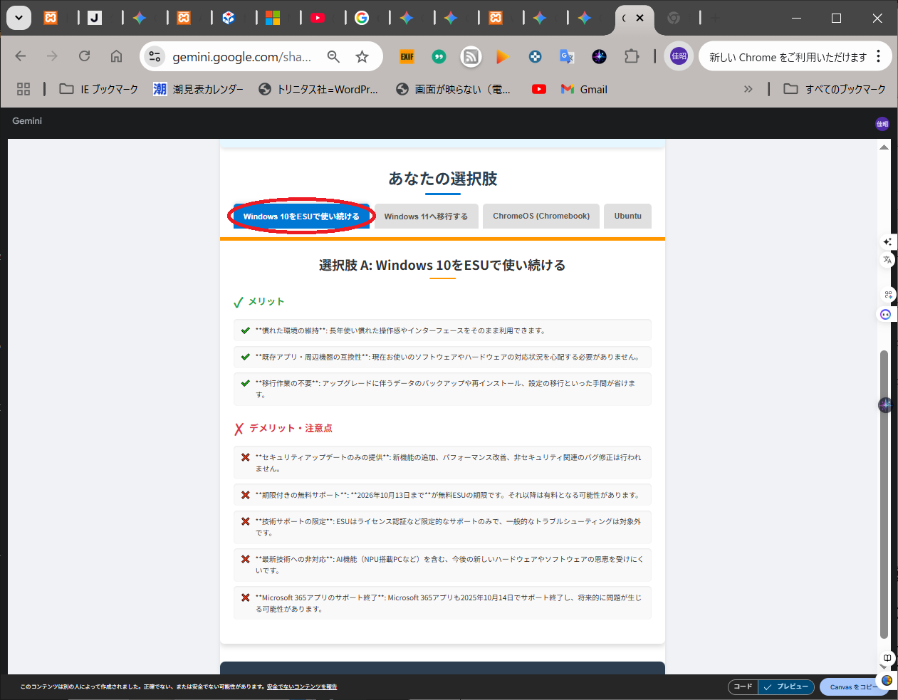Switch to the tab with the J icon

pyautogui.click(x=95, y=18)
